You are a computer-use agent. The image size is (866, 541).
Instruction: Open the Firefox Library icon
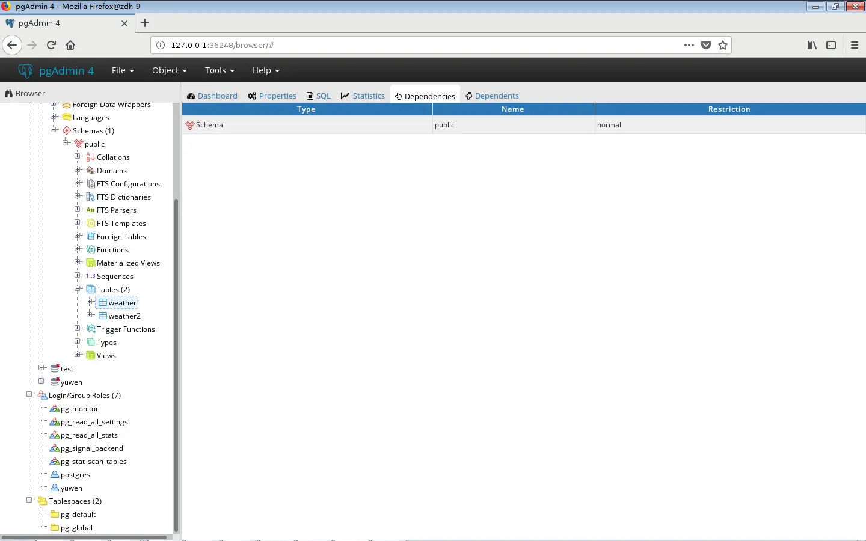tap(812, 45)
